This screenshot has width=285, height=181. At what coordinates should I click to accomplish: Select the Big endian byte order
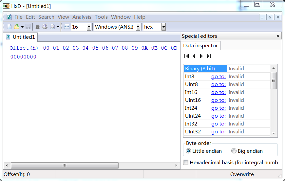coord(234,151)
